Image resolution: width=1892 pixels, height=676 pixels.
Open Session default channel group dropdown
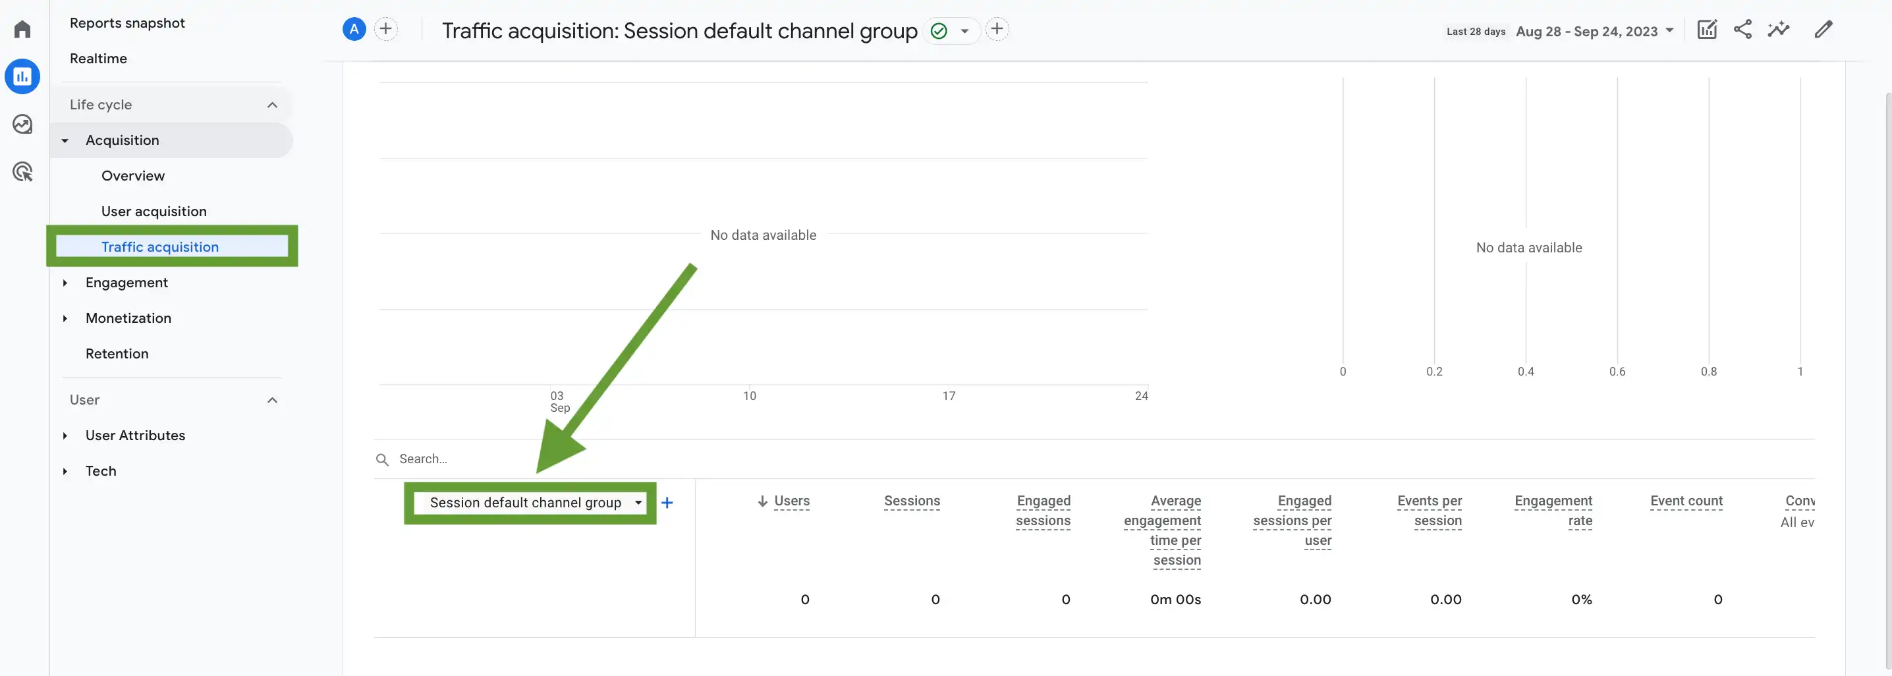[530, 503]
